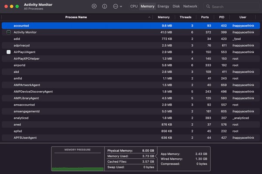
Task: Sort by Process Name column header
Action: click(76, 17)
